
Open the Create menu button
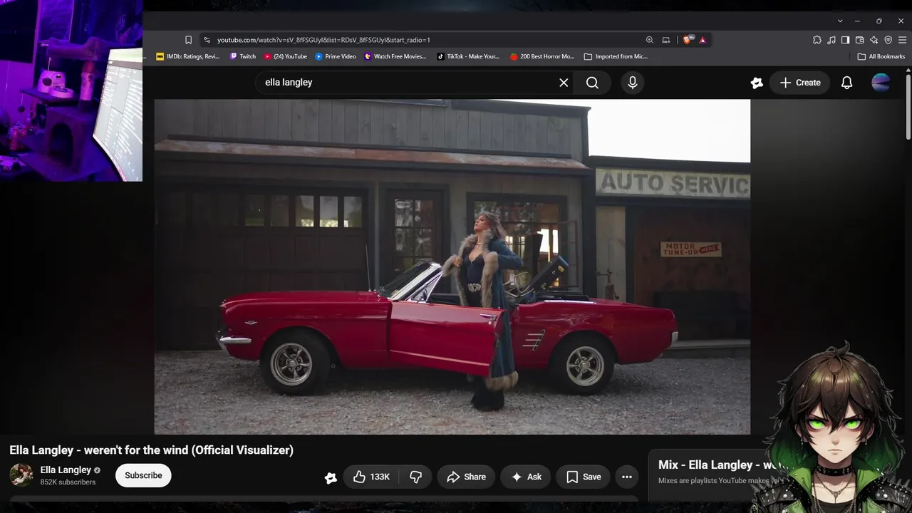pos(799,83)
